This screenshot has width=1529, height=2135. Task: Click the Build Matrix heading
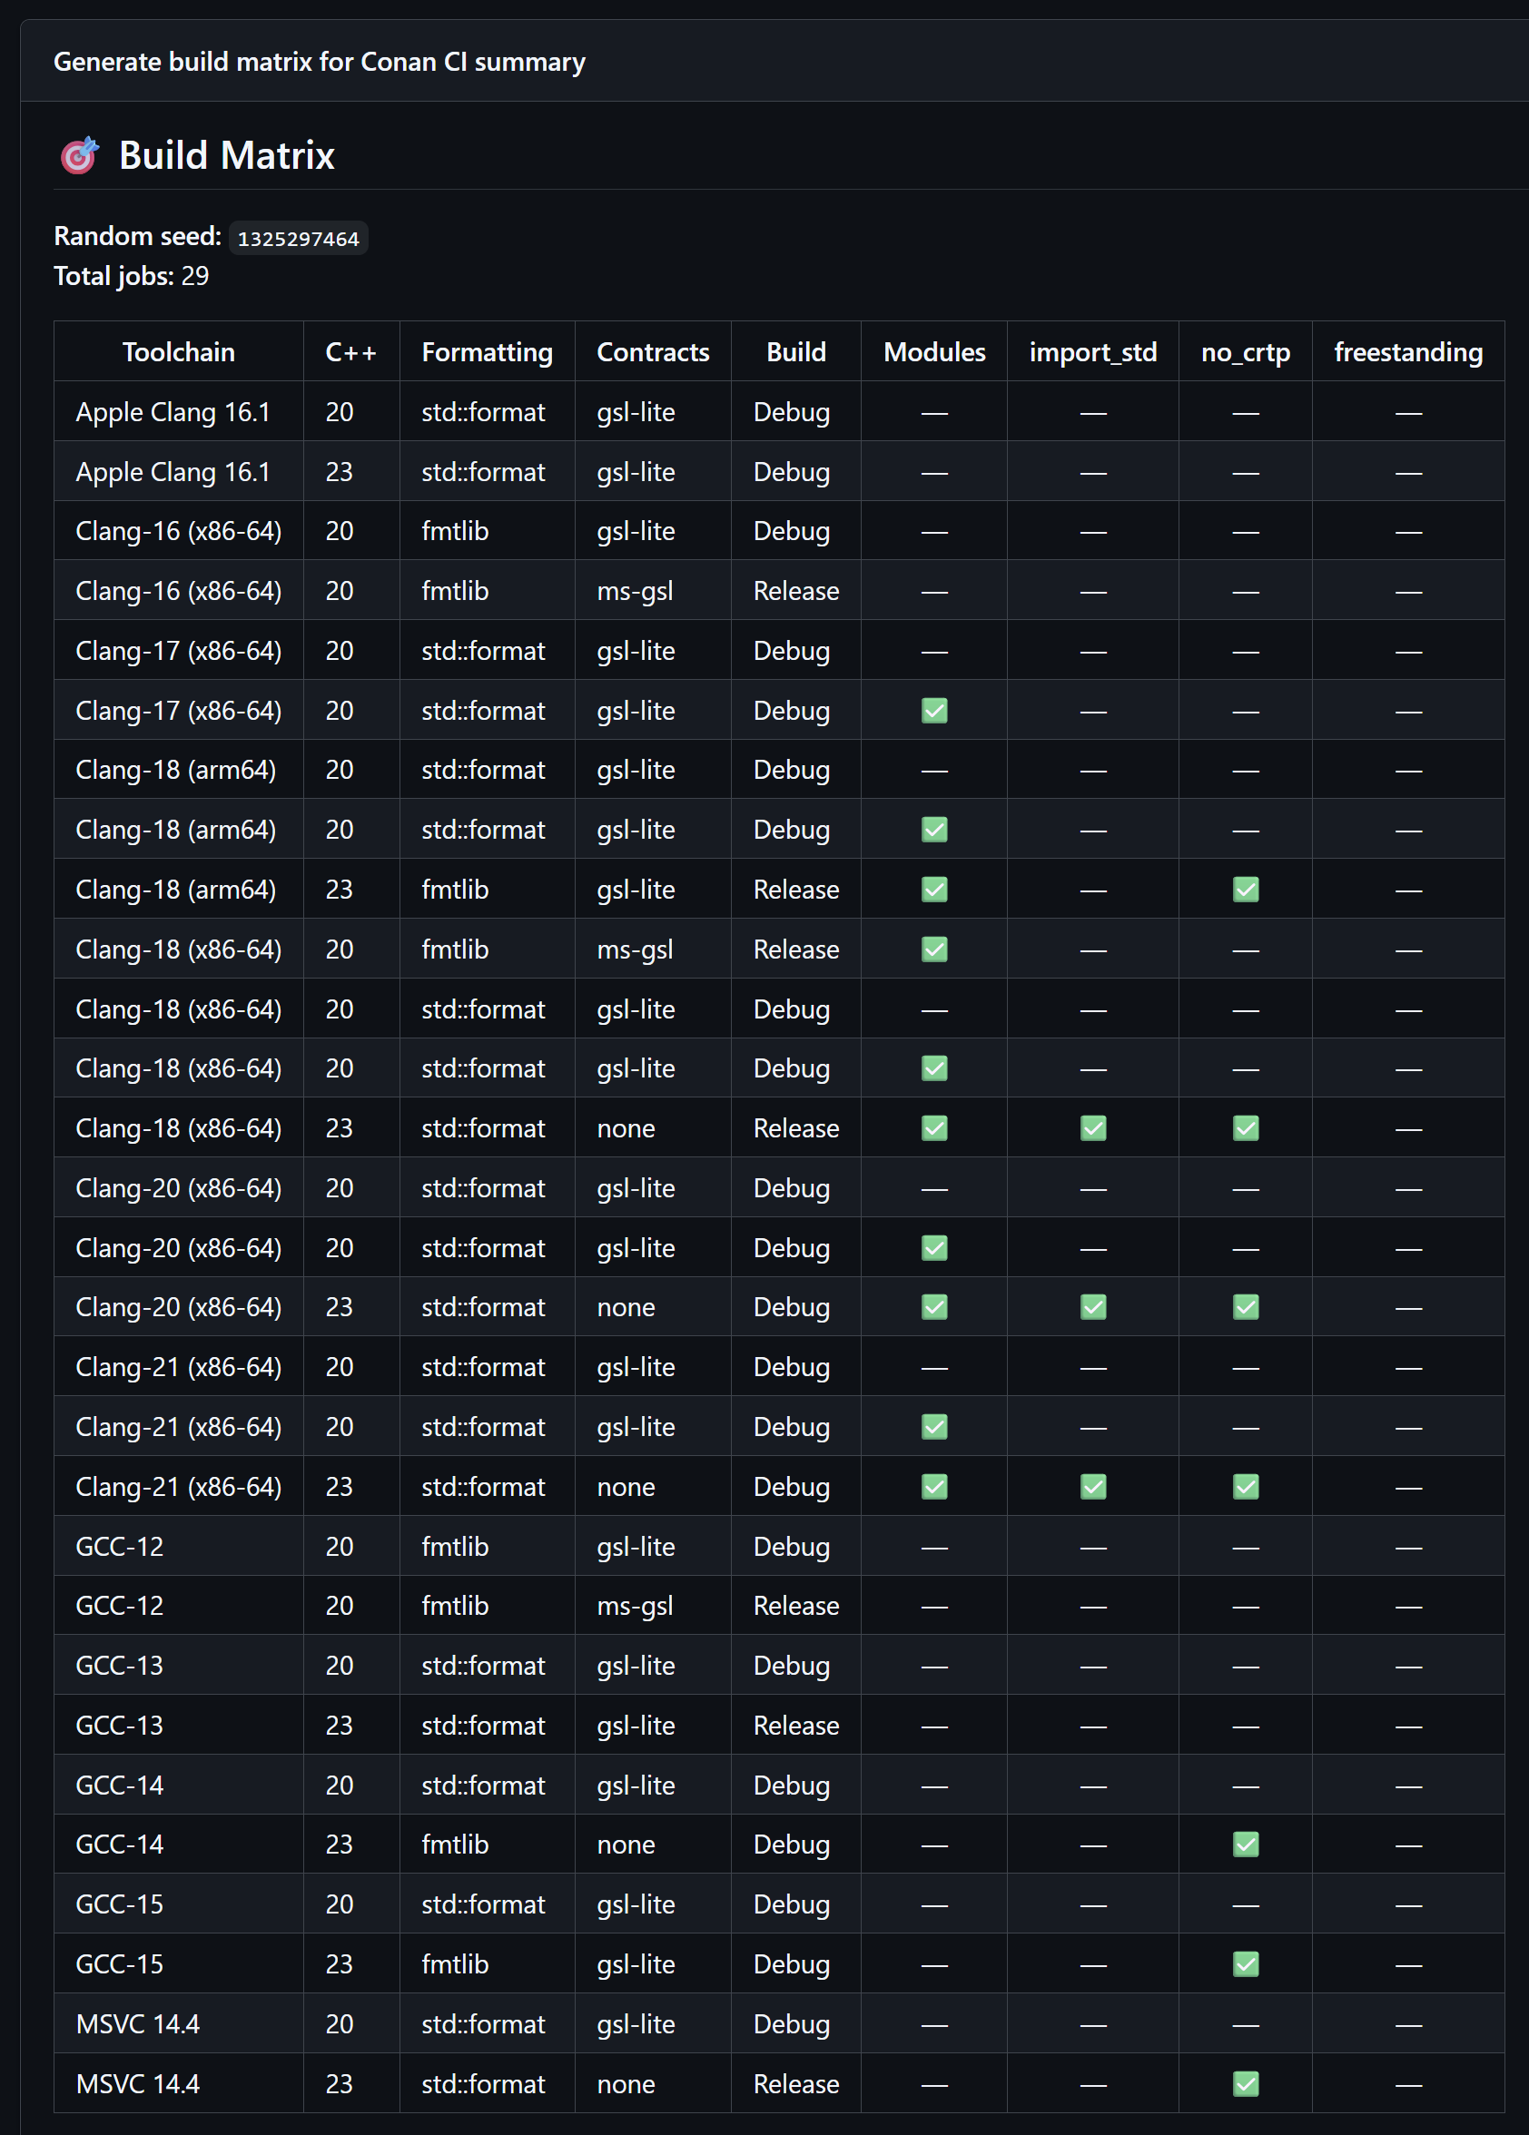pyautogui.click(x=226, y=155)
